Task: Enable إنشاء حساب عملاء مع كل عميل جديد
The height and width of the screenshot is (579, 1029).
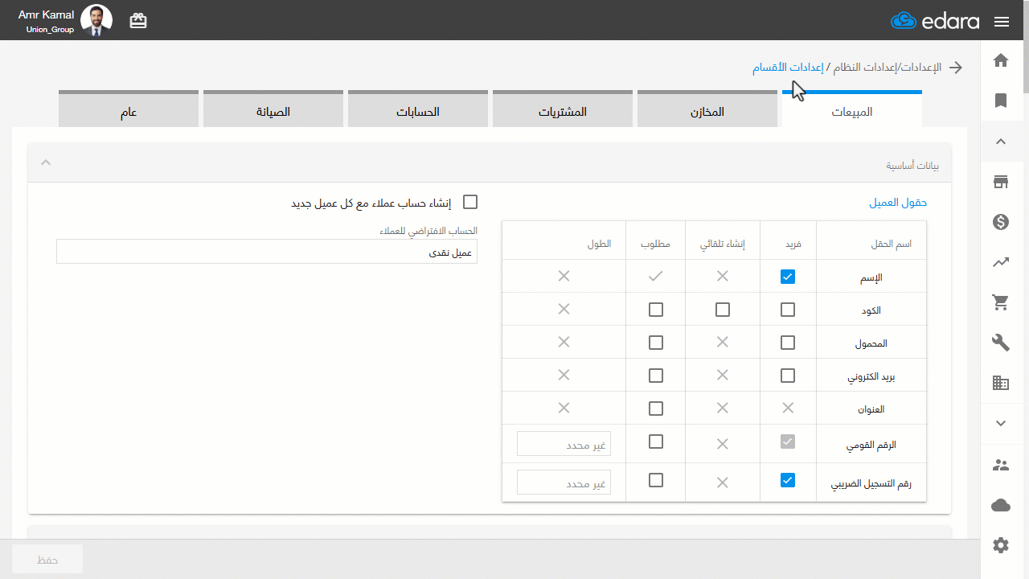Action: coord(470,202)
